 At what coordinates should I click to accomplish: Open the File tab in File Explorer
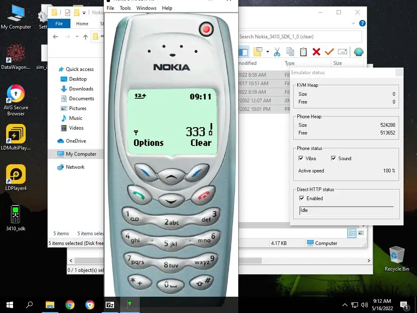[59, 24]
